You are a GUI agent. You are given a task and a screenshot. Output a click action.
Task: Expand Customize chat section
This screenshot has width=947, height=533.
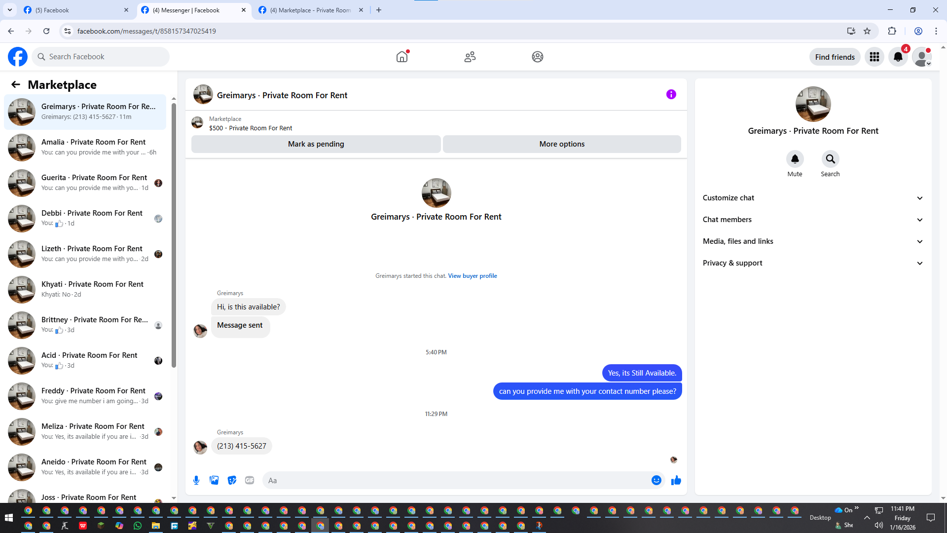[x=812, y=198]
